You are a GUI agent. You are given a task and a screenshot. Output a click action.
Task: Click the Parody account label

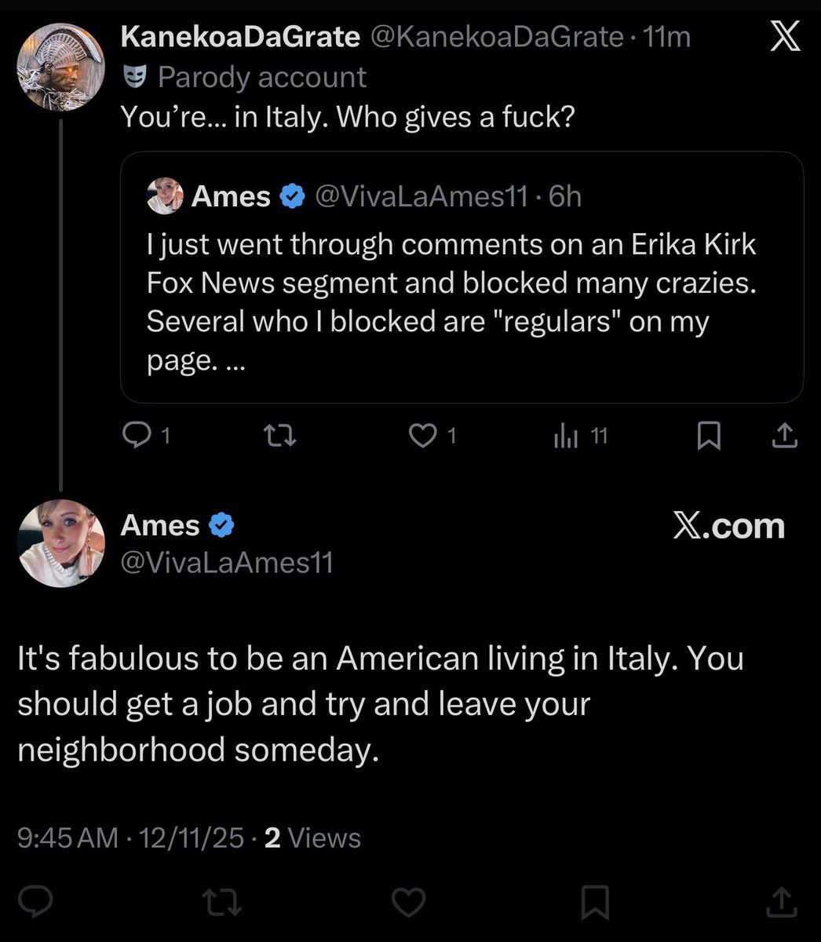point(261,77)
